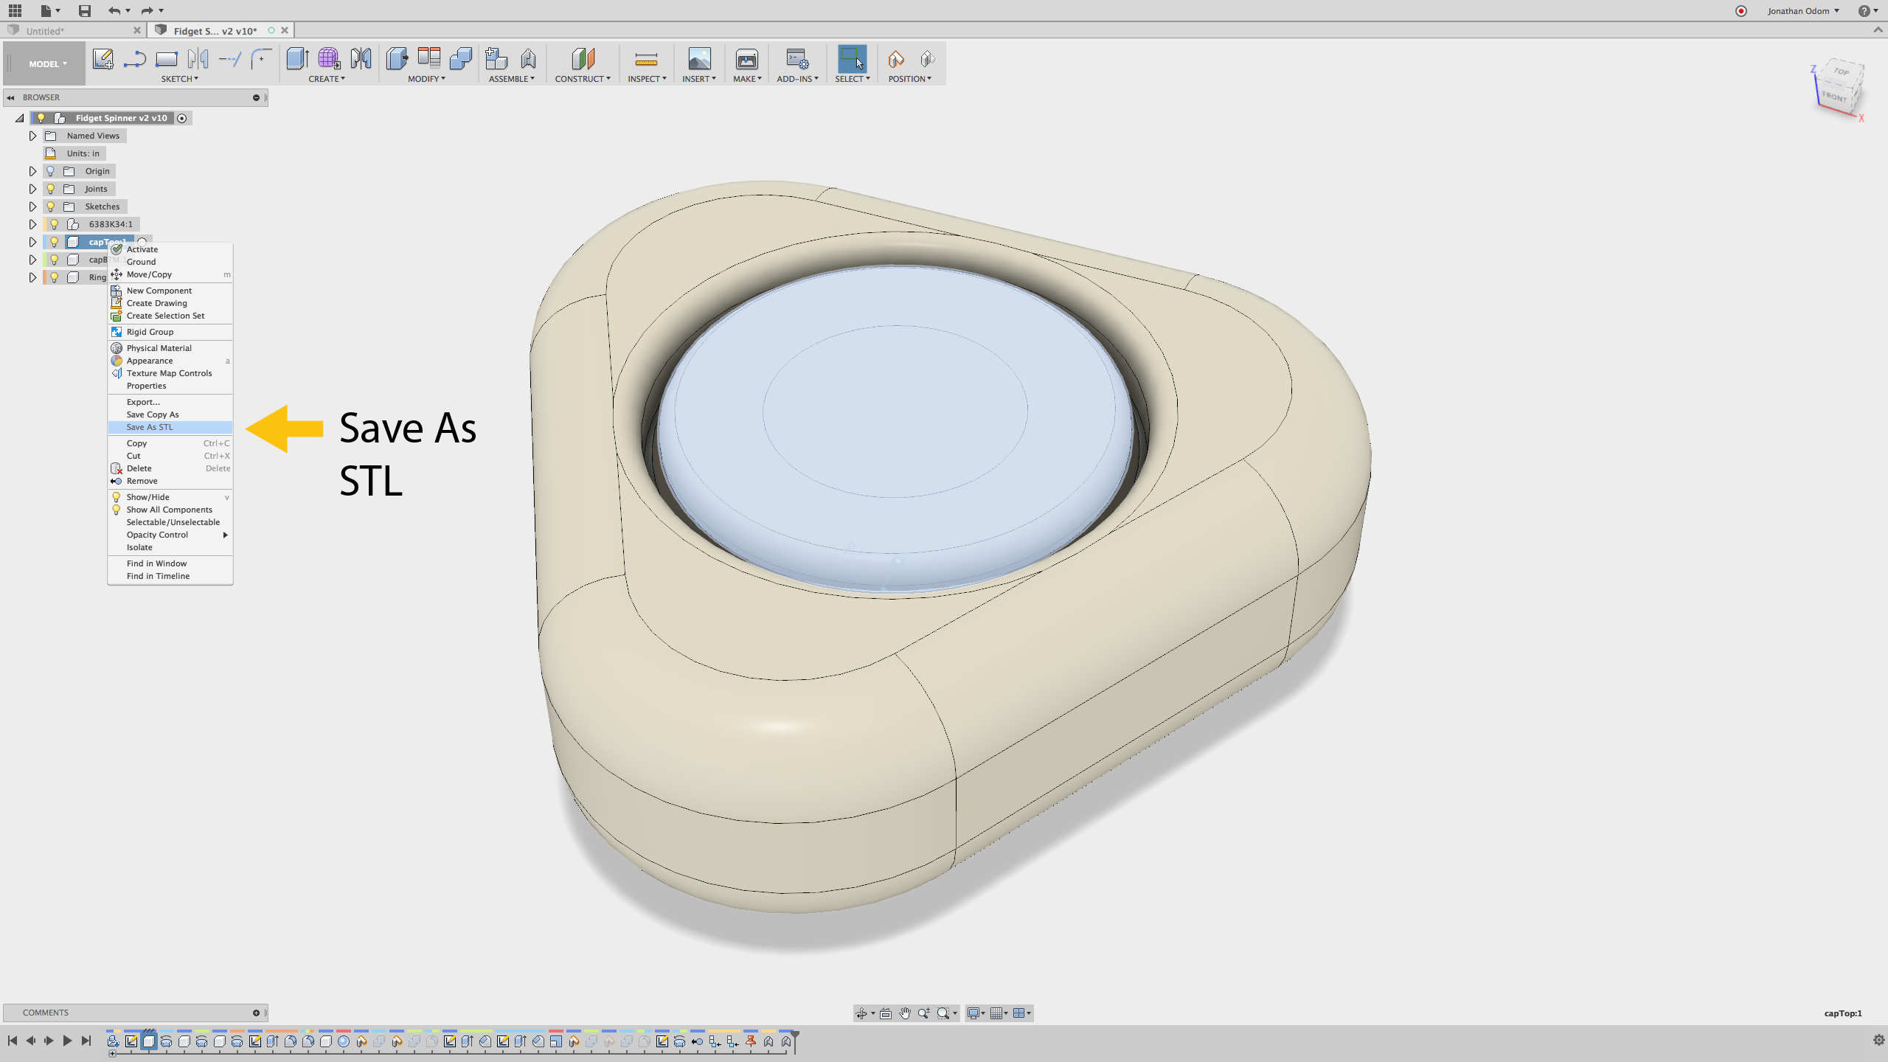Expand the Joints folder tree node
The height and width of the screenshot is (1062, 1888).
pos(32,189)
